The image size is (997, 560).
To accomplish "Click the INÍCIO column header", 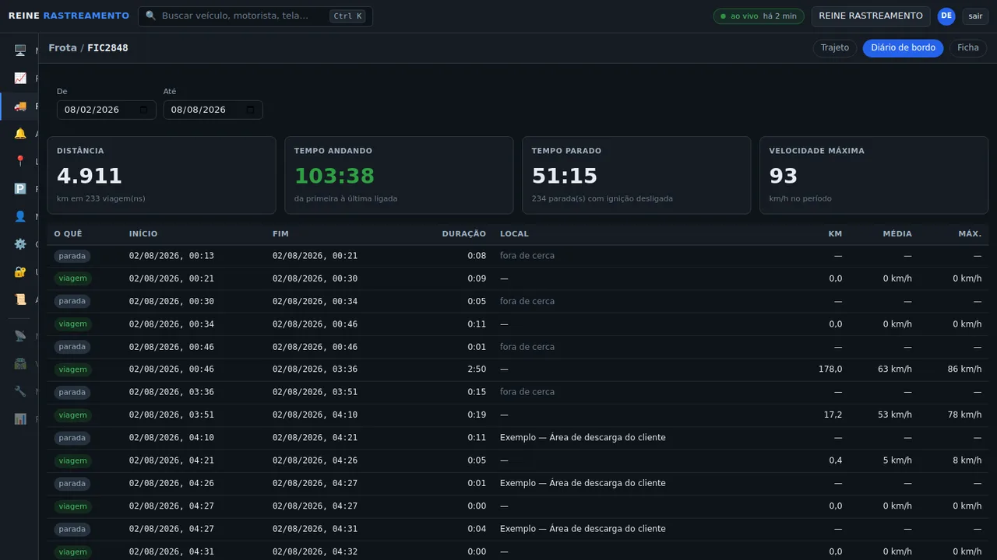I will coord(143,234).
